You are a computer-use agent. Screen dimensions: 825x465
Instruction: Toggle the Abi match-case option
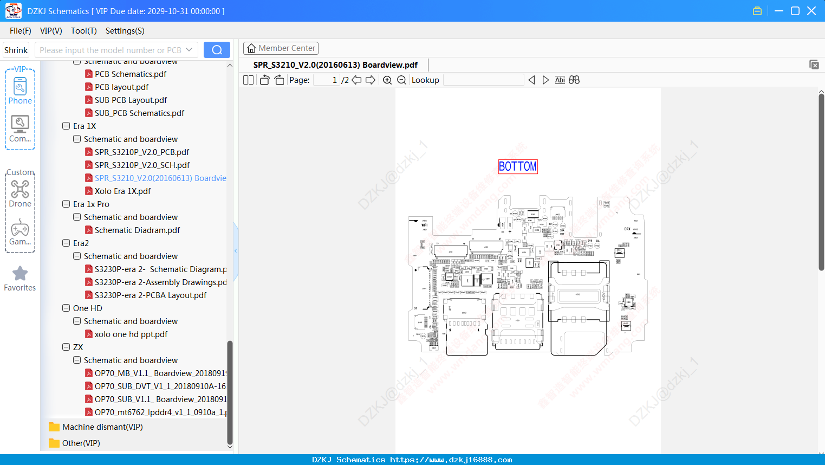click(560, 80)
